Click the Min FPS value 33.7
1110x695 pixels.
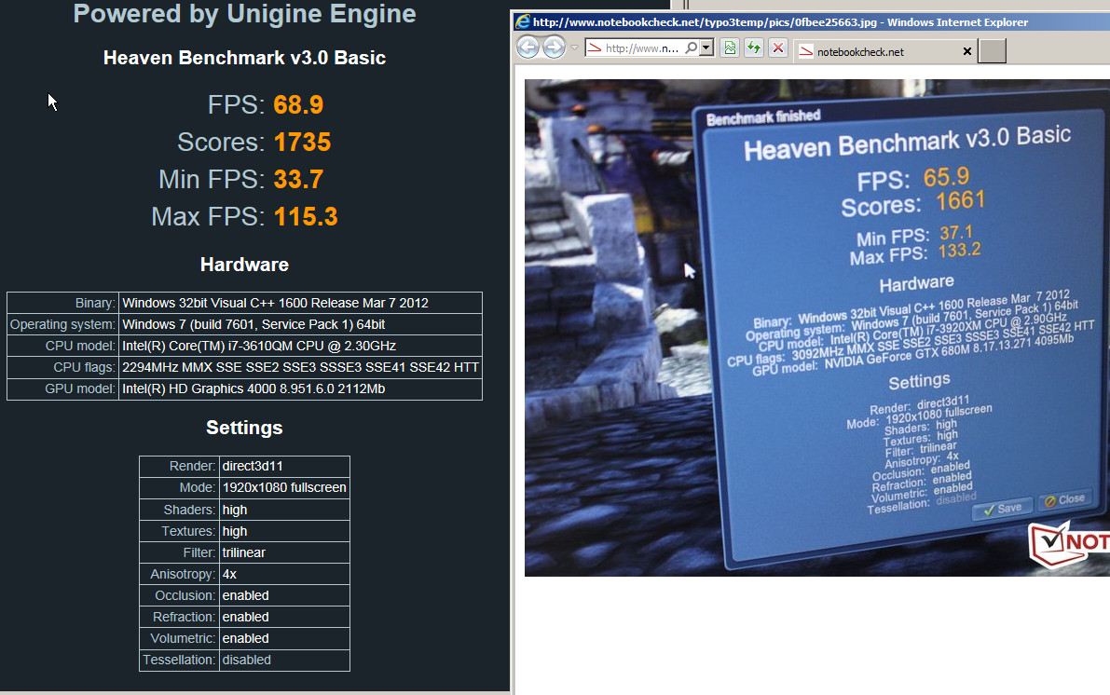coord(298,179)
